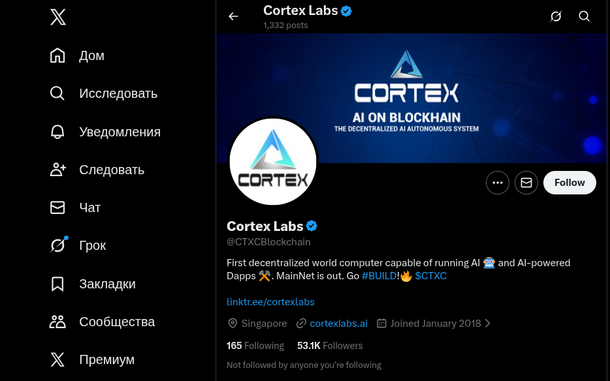Select the Дом home icon in sidebar
This screenshot has width=610, height=381.
tap(57, 55)
